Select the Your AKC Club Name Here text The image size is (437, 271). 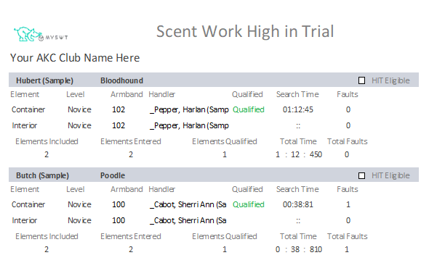[75, 58]
